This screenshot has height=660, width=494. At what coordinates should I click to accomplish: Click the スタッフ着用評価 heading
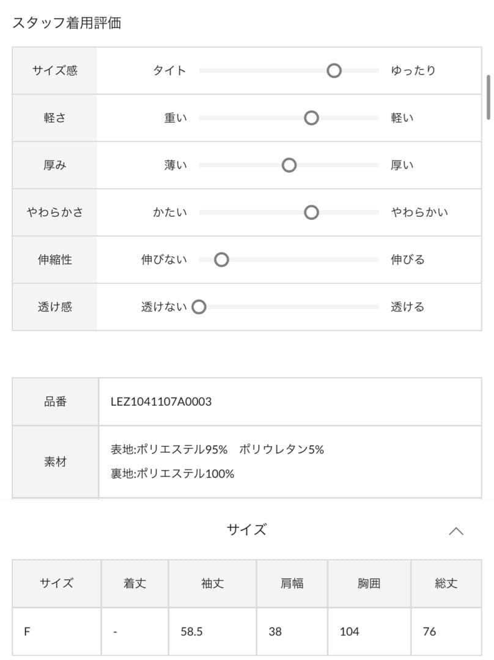pyautogui.click(x=67, y=23)
